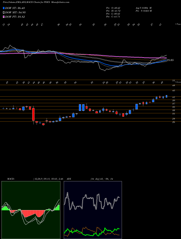Click the price axis label 26
This screenshot has height=239, width=181.
coord(173,122)
